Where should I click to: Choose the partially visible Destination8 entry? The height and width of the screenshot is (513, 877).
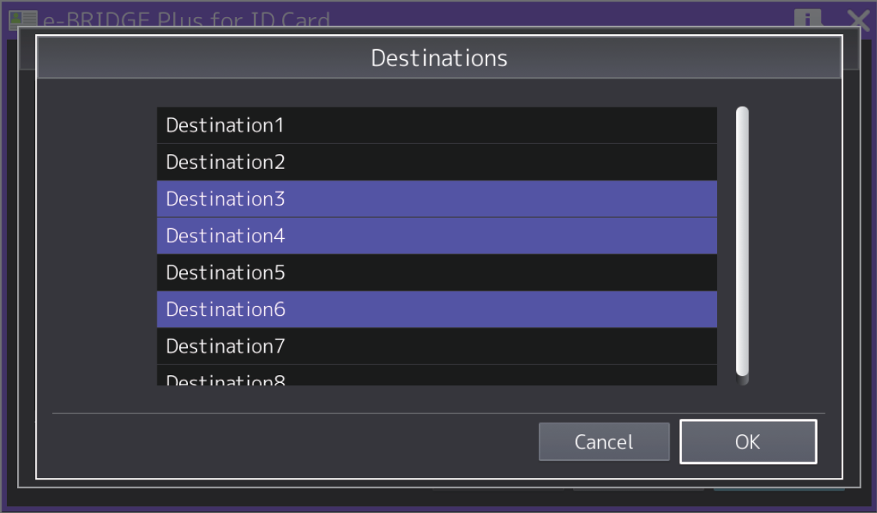pyautogui.click(x=437, y=375)
